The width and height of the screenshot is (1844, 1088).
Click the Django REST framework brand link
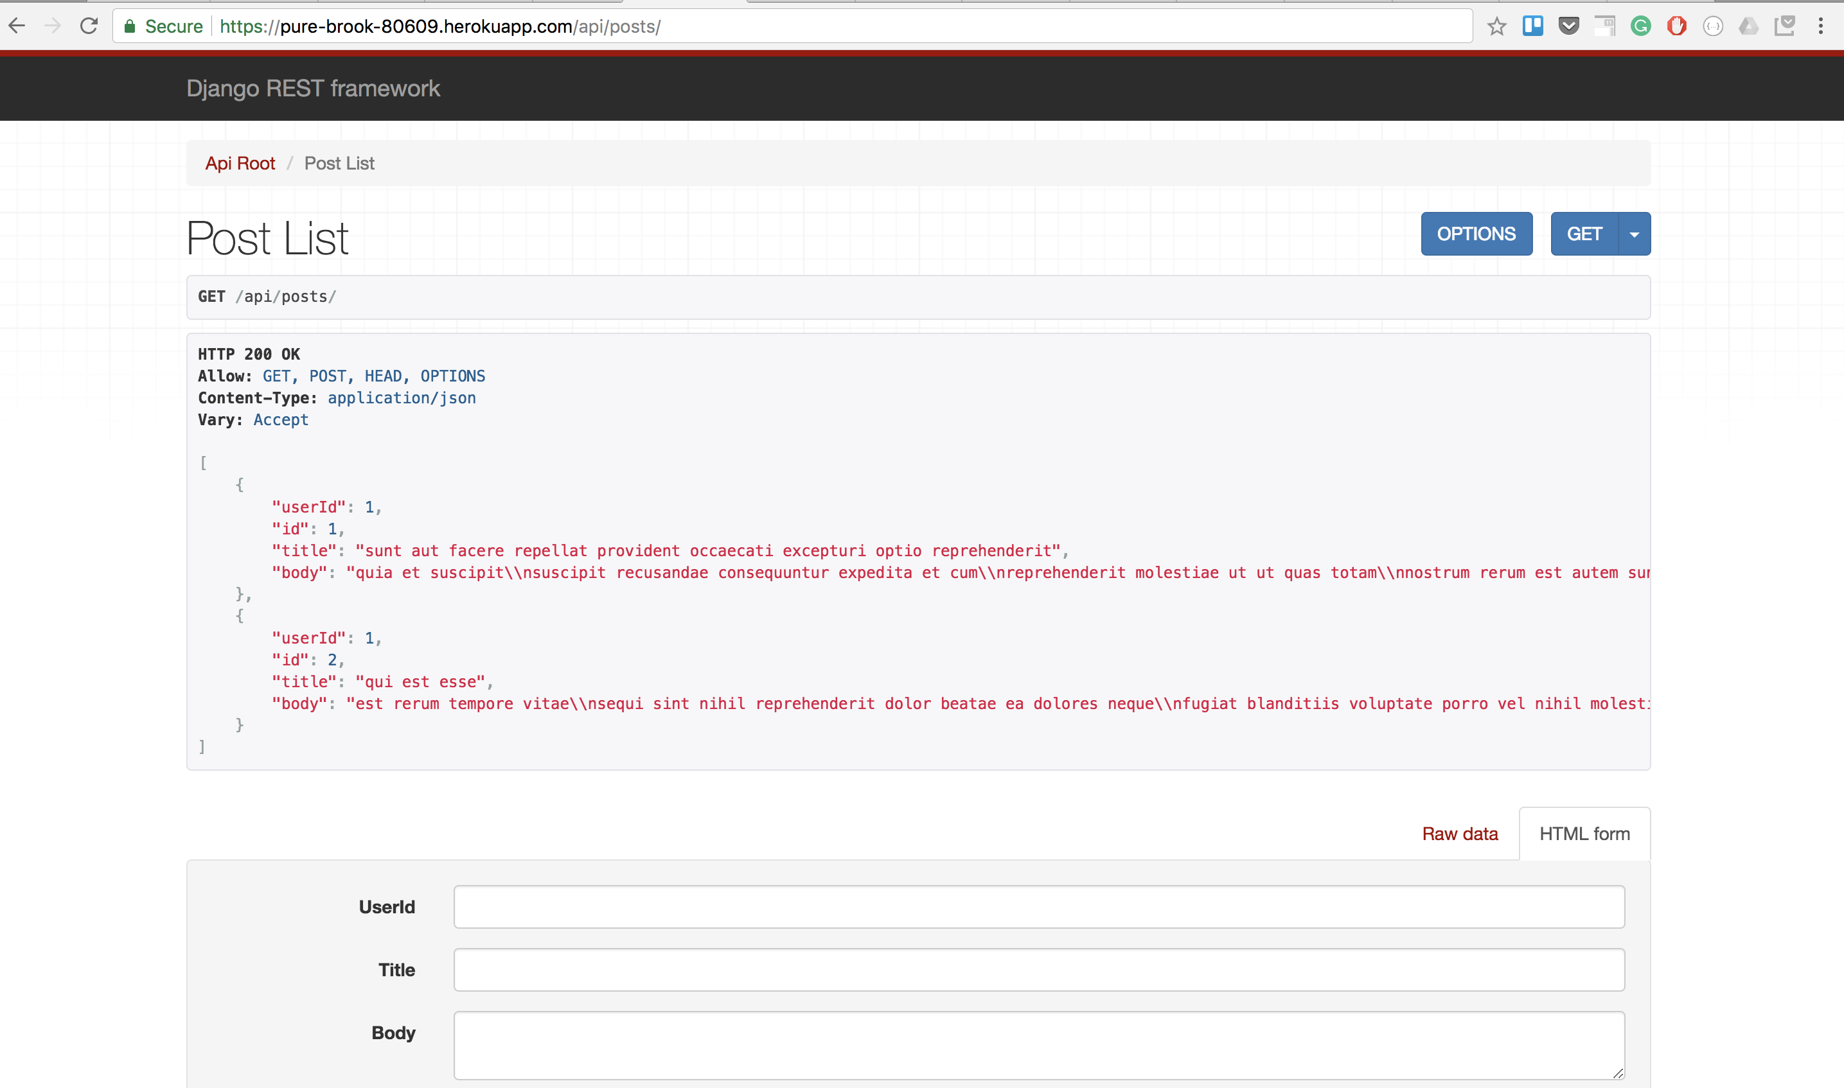(313, 89)
